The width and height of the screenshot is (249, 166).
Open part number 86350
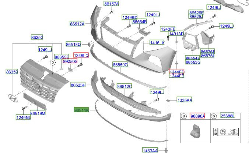point(37,38)
